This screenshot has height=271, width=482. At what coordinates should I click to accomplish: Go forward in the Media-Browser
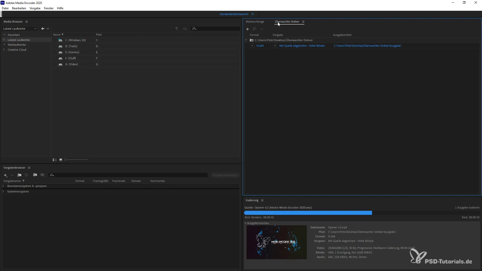[48, 29]
